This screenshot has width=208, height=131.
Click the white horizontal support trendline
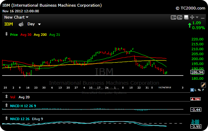click(x=93, y=76)
